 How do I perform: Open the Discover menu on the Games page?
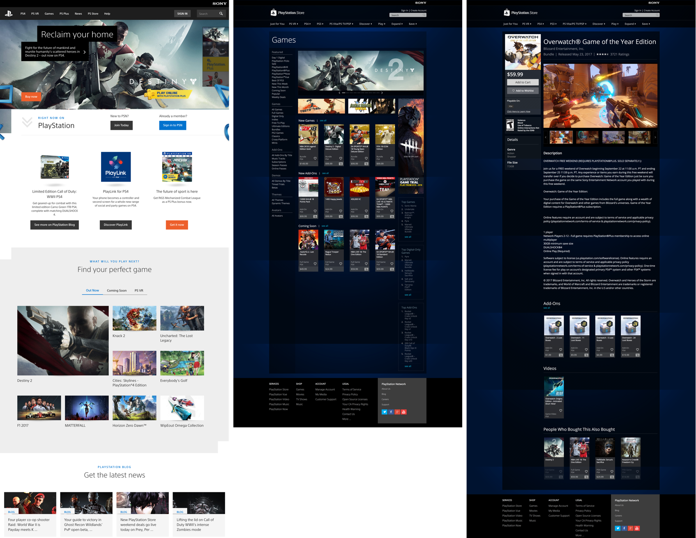click(365, 24)
